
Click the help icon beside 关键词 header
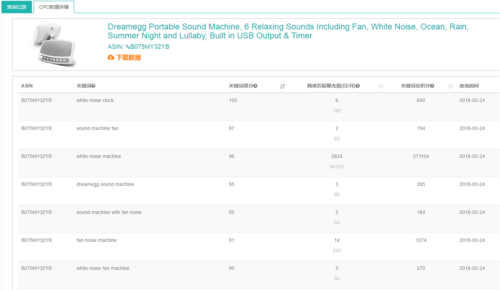94,86
